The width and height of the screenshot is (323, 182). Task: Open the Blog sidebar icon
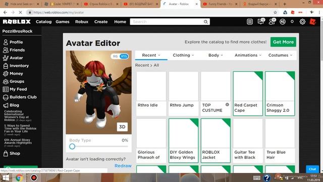coord(6,105)
